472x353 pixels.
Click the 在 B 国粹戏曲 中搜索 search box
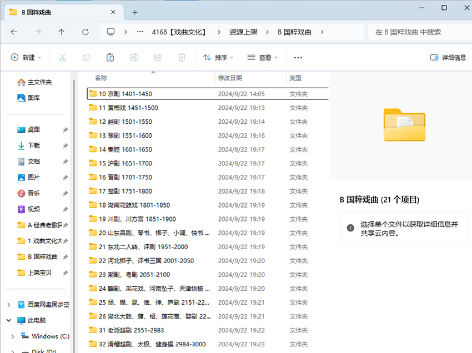click(420, 32)
